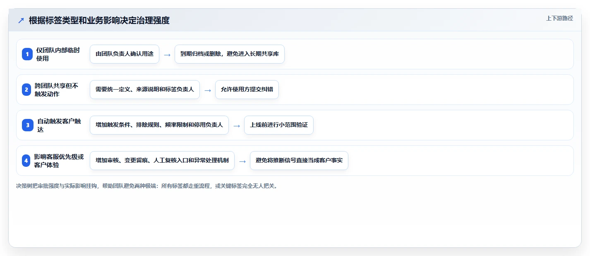The width and height of the screenshot is (590, 256).
Task: Click the number 1 step badge
Action: click(27, 54)
